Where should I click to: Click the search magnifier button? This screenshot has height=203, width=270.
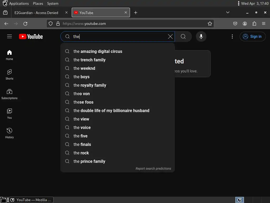pos(183,36)
